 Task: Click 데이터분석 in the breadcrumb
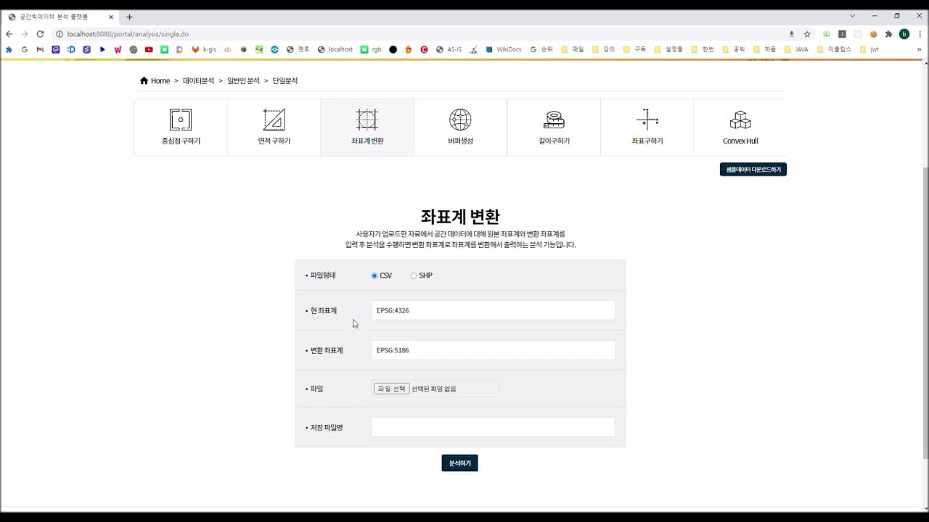click(x=198, y=80)
